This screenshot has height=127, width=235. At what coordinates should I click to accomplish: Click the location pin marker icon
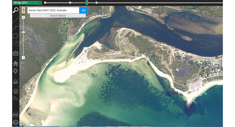pos(16,71)
